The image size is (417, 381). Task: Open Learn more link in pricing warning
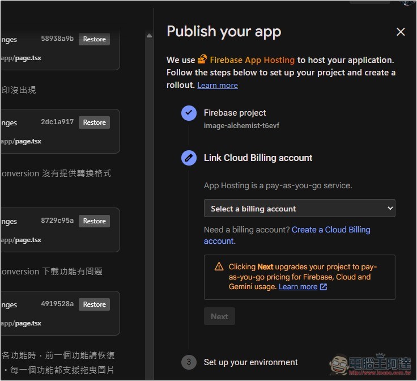[x=297, y=287]
